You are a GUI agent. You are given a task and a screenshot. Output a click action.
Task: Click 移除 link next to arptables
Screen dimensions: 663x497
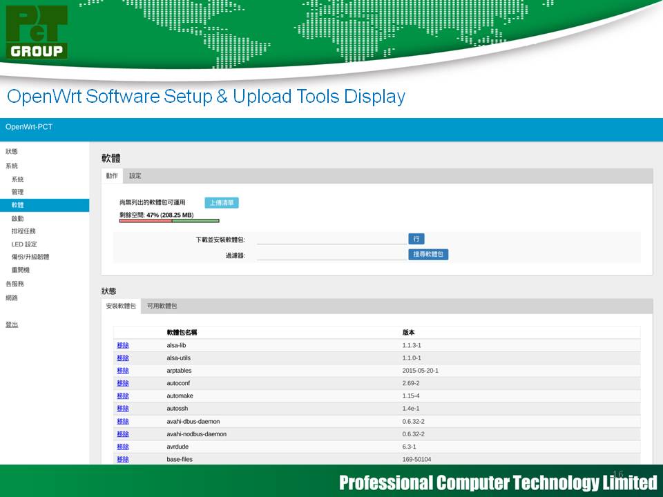(123, 371)
